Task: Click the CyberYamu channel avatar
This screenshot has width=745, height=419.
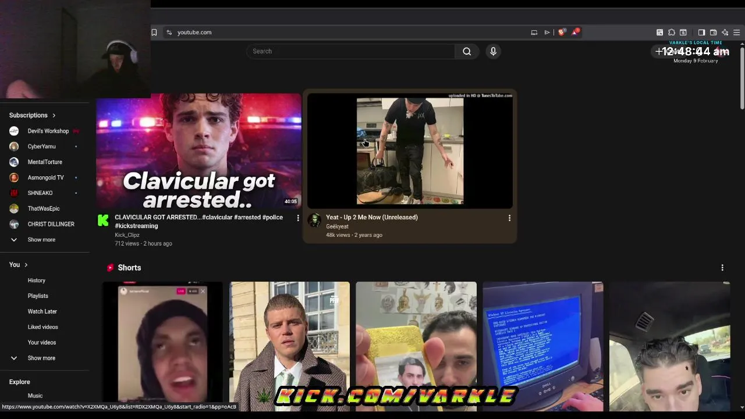Action: (x=14, y=147)
